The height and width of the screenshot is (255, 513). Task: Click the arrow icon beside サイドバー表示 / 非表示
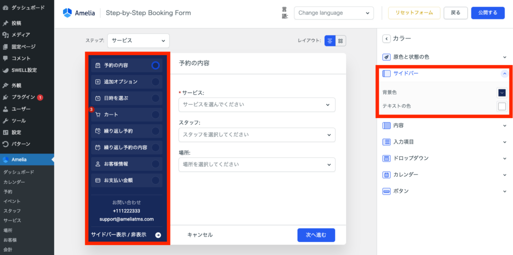(158, 234)
